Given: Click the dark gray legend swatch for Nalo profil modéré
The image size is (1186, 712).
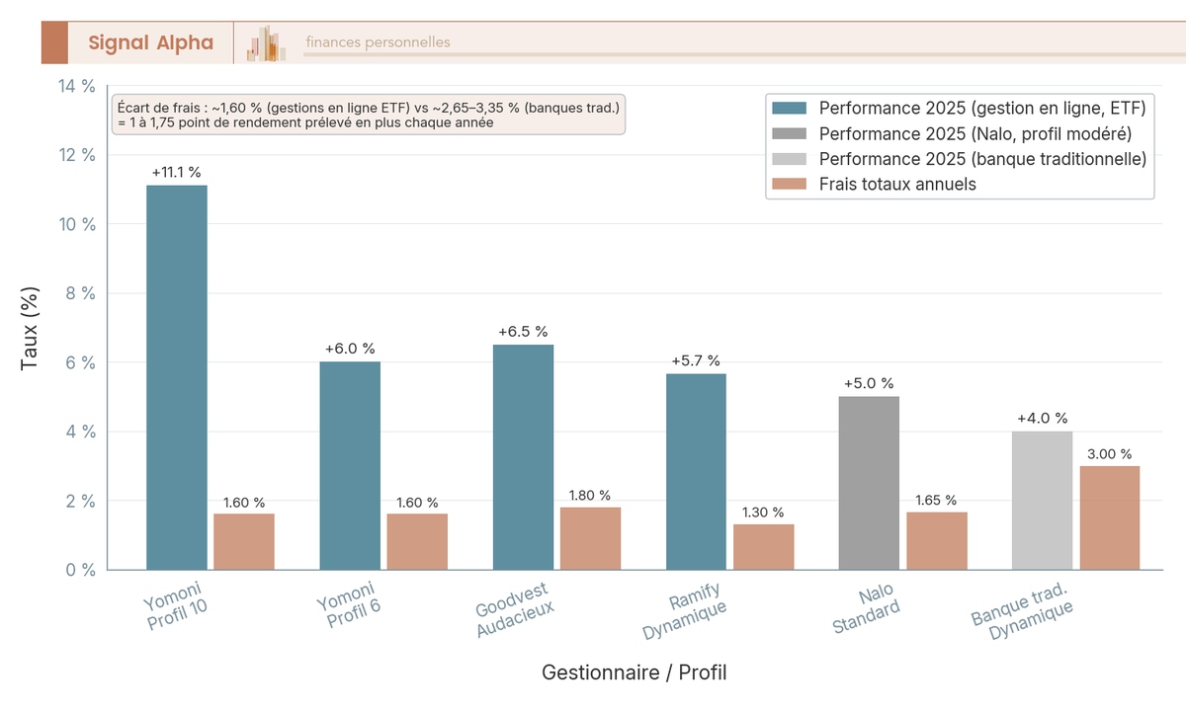Looking at the screenshot, I should click(x=788, y=133).
